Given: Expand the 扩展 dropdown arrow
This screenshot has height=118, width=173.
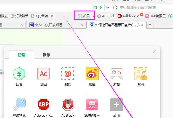Looking at the screenshot, I should [93, 16].
